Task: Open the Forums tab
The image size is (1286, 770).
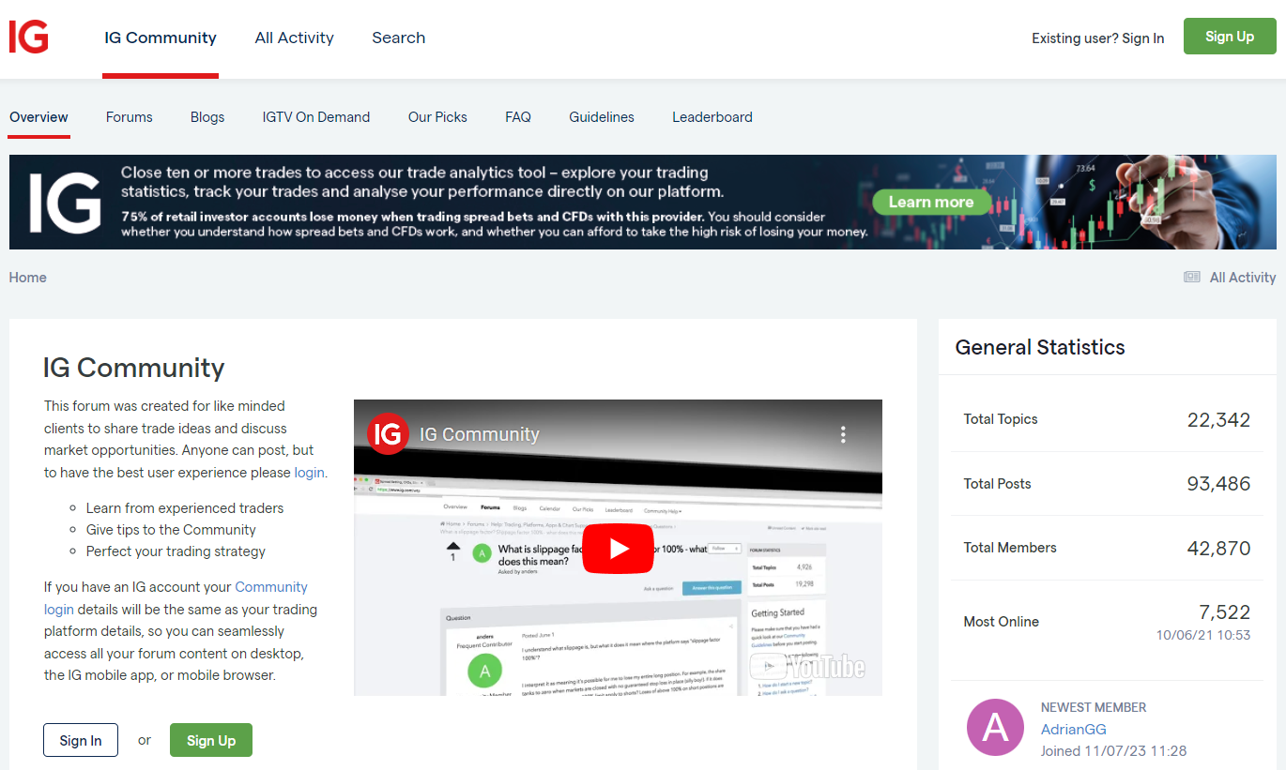Action: click(129, 117)
